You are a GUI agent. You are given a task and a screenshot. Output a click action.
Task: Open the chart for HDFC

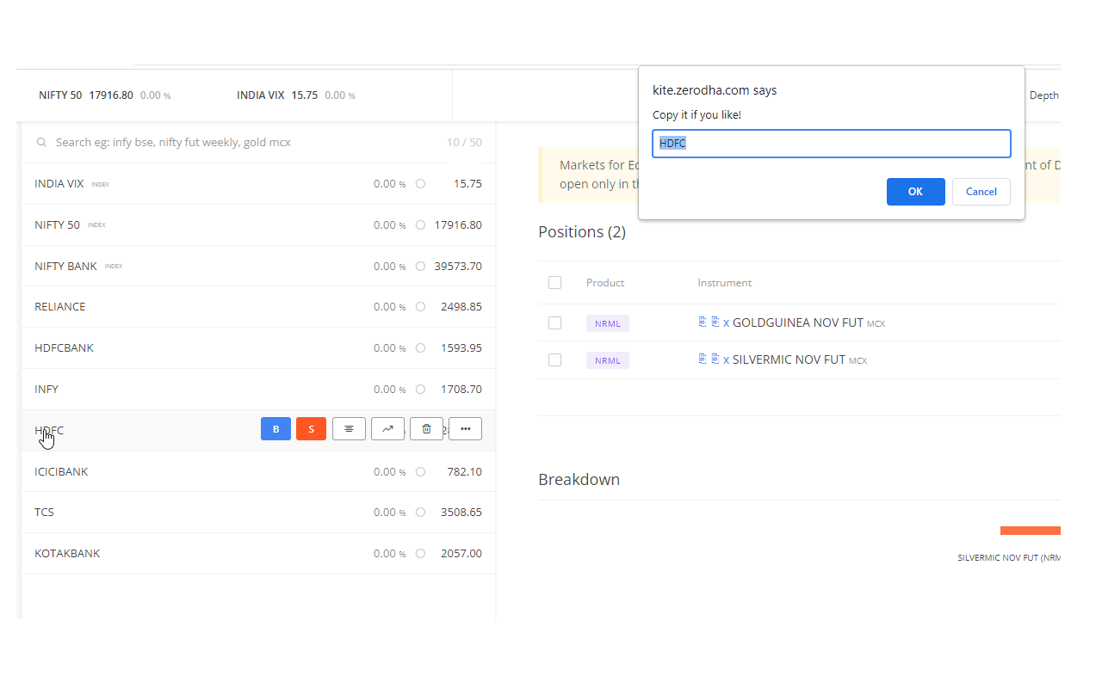[387, 428]
